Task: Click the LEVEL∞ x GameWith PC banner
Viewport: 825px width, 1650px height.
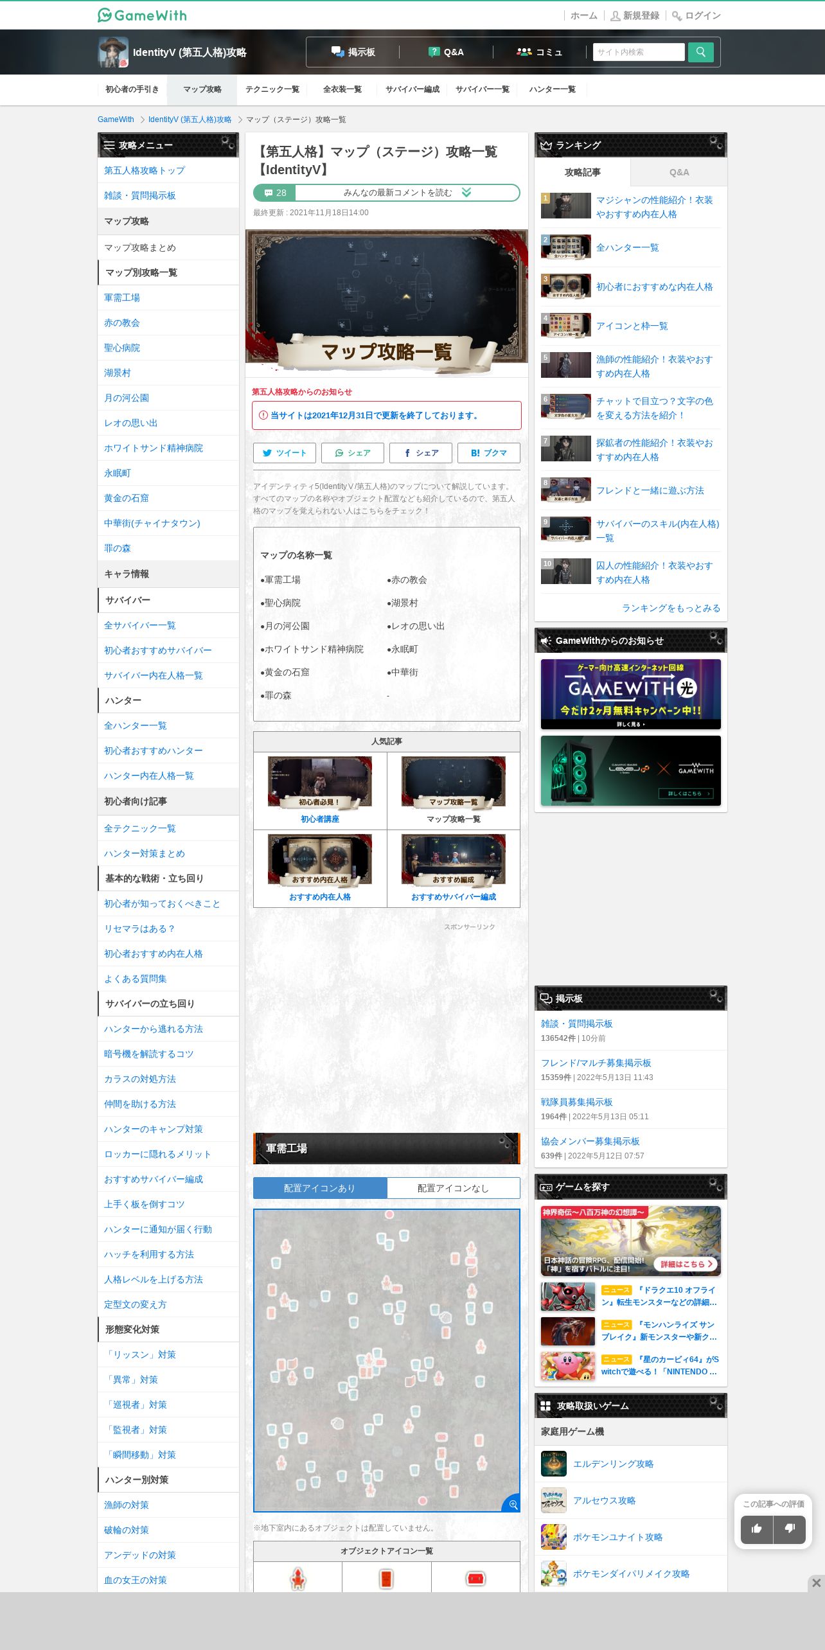Action: pyautogui.click(x=631, y=770)
